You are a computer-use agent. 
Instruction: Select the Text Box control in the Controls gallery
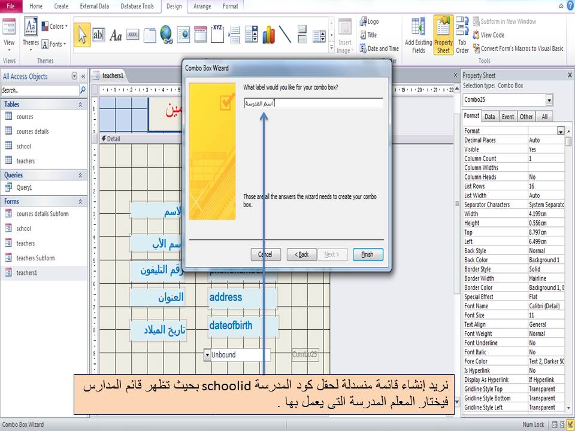click(x=99, y=35)
